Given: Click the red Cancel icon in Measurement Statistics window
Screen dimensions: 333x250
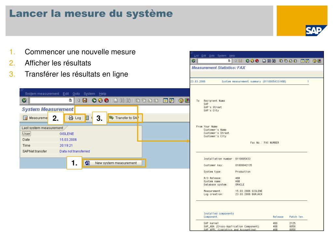Looking at the screenshot, I should click(x=257, y=61).
